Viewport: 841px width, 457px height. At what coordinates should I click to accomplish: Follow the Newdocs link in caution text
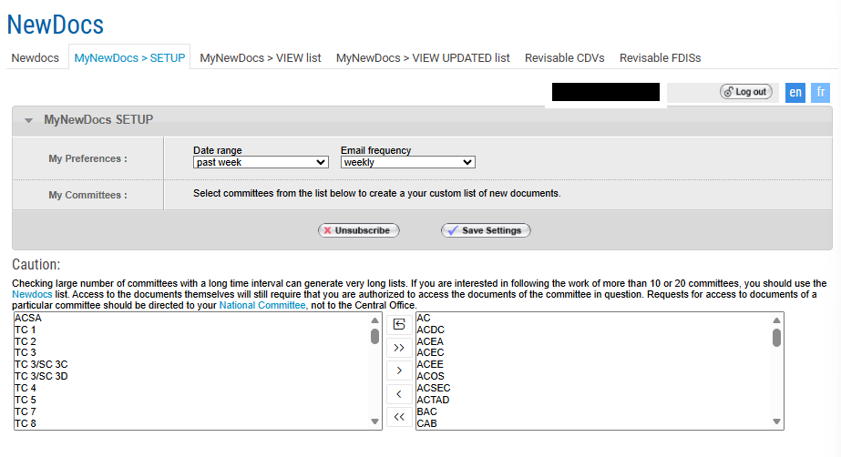point(32,294)
